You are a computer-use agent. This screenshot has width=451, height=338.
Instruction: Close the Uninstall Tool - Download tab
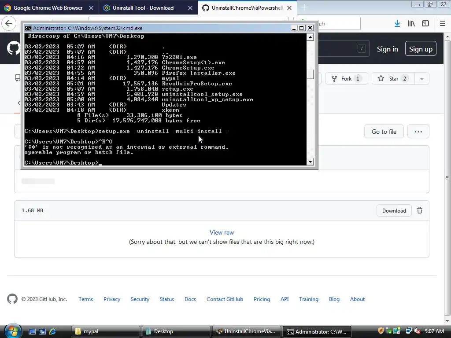pyautogui.click(x=190, y=8)
